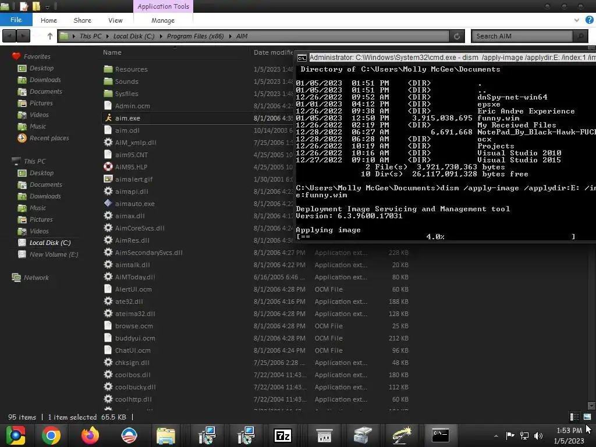Open the File menu

pyautogui.click(x=16, y=20)
